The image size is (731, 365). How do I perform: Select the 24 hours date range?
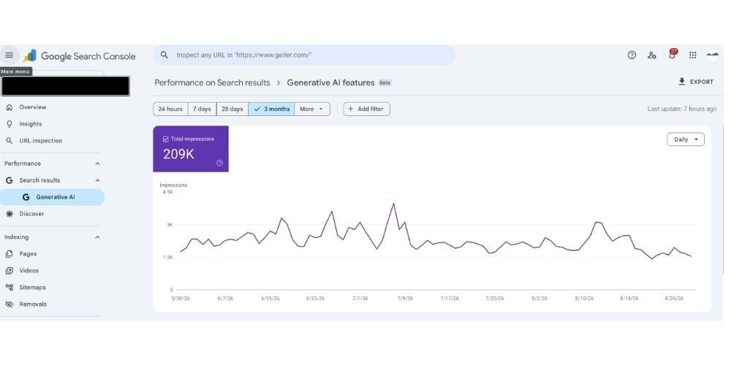pos(170,109)
